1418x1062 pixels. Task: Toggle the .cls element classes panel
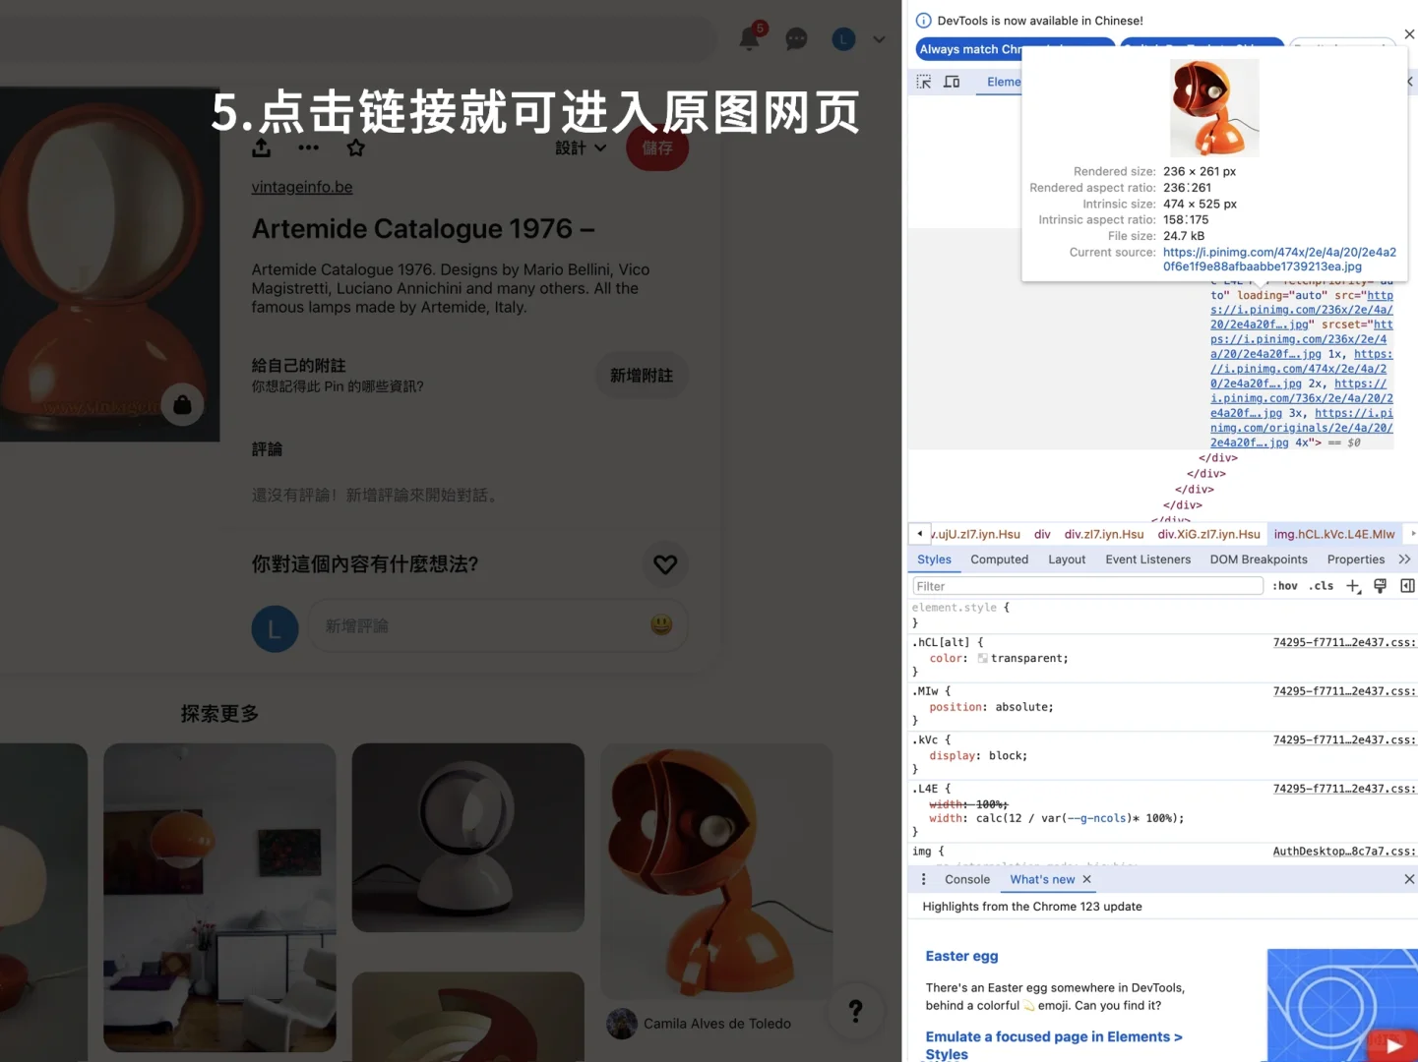click(1321, 585)
